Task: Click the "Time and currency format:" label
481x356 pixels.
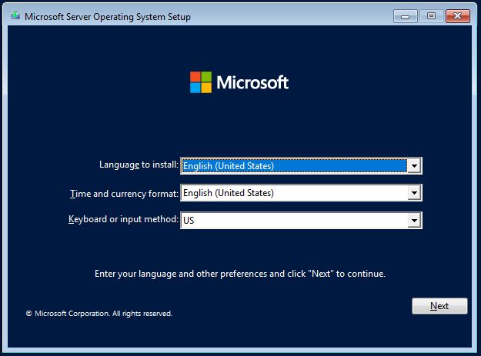Action: point(124,194)
